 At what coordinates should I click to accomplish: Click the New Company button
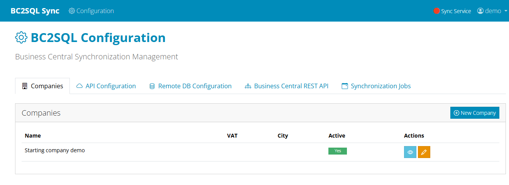(475, 113)
